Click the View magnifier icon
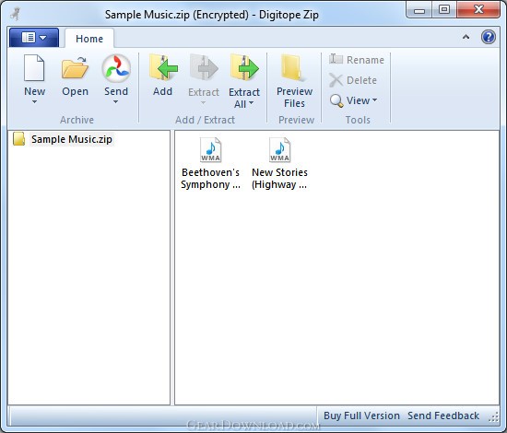This screenshot has width=507, height=433. tap(336, 100)
